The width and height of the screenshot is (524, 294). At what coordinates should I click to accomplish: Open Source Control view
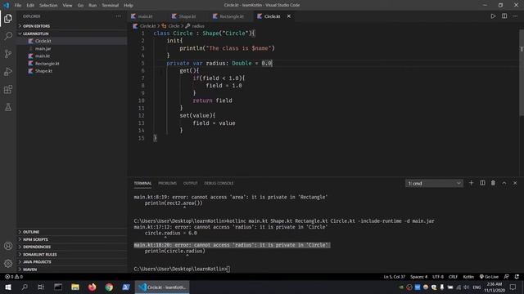[x=8, y=54]
